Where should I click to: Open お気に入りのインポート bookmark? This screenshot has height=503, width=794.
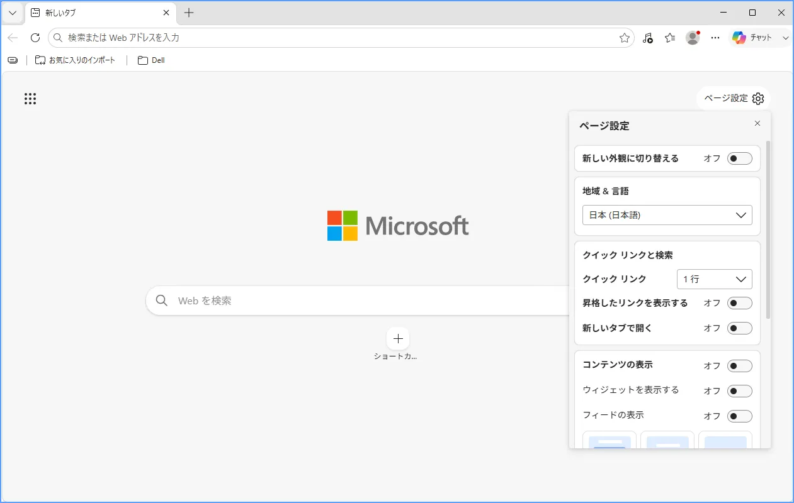(x=76, y=60)
